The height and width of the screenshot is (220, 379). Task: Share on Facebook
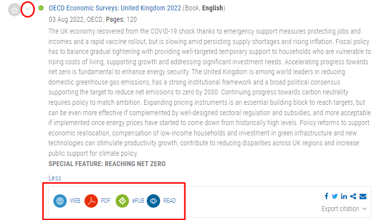point(327,196)
